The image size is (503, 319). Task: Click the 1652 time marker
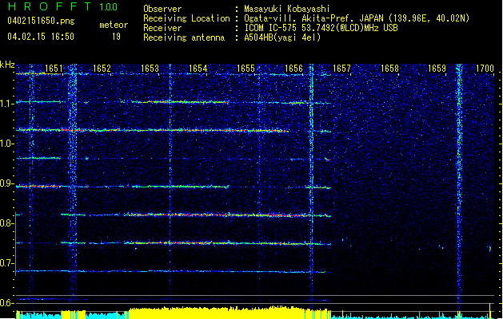[x=102, y=69]
